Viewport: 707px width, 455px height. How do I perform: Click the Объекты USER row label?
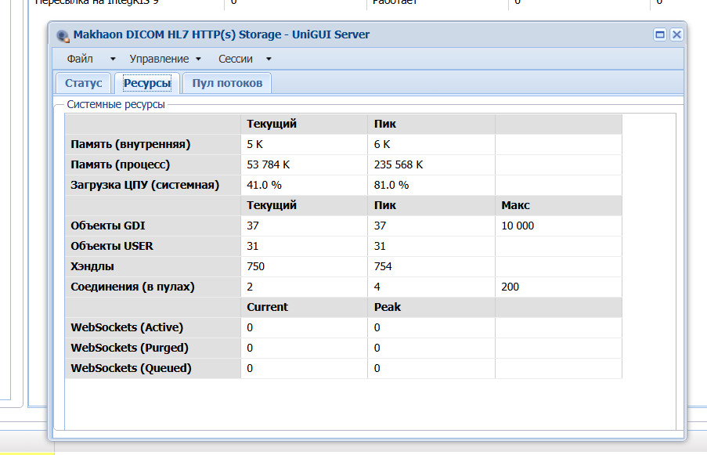112,246
